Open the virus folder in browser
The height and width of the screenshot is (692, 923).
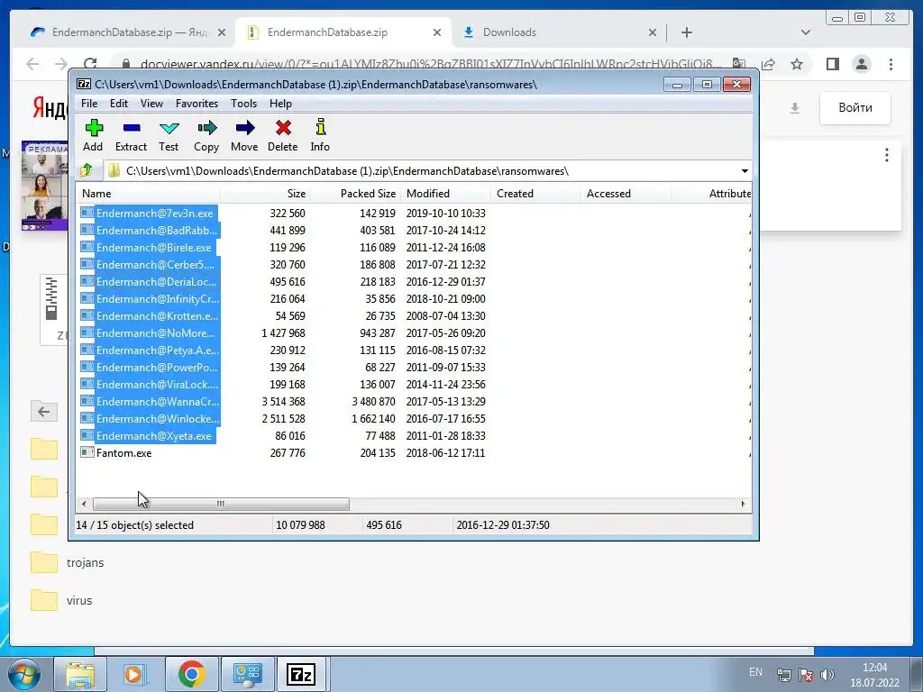(x=61, y=600)
